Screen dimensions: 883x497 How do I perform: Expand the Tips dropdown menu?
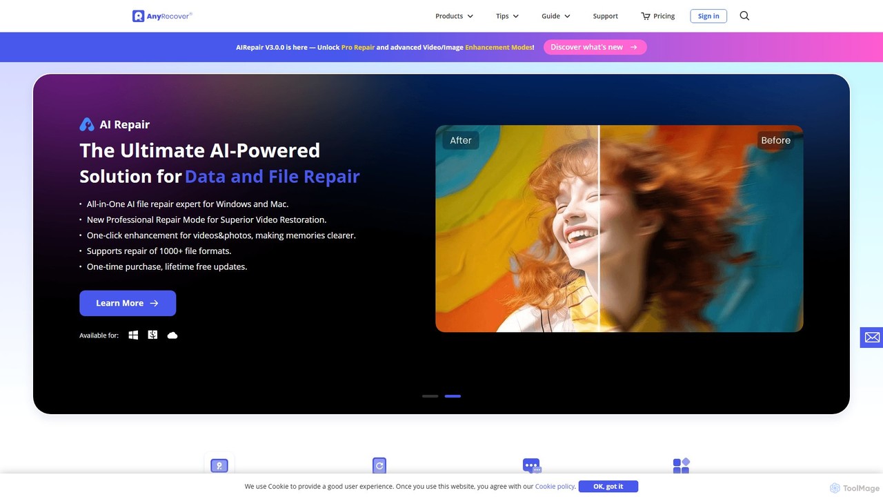pyautogui.click(x=507, y=16)
